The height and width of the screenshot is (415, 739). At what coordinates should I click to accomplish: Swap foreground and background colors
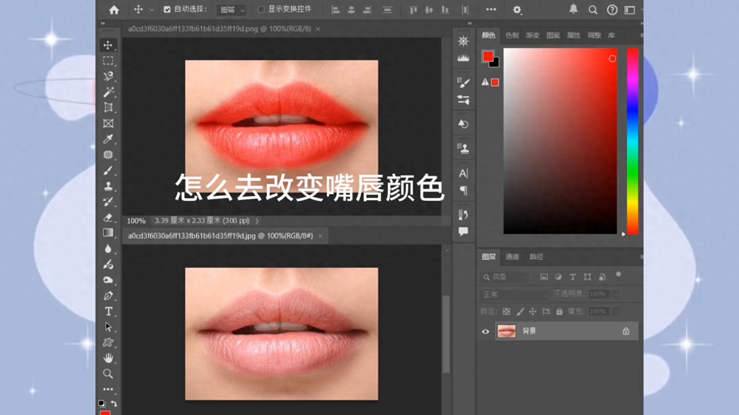point(114,403)
